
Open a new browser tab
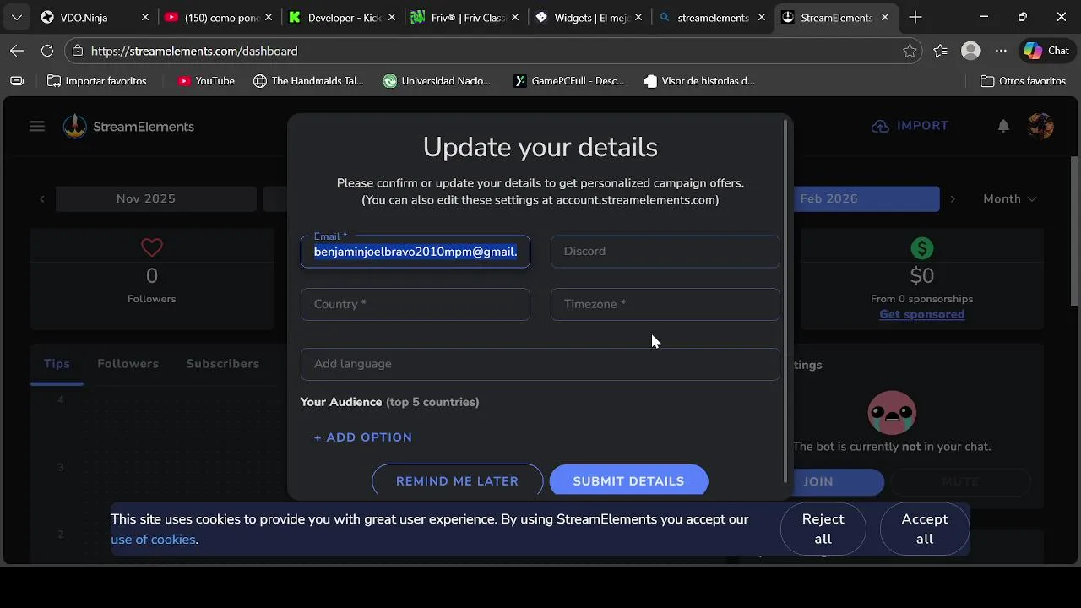[915, 17]
